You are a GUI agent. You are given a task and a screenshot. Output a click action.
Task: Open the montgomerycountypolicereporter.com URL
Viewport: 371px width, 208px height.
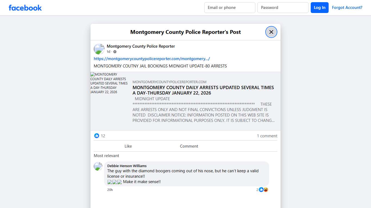(x=151, y=58)
